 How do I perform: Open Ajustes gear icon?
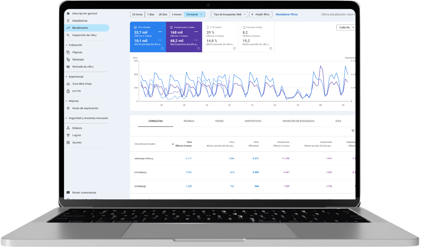click(x=68, y=143)
